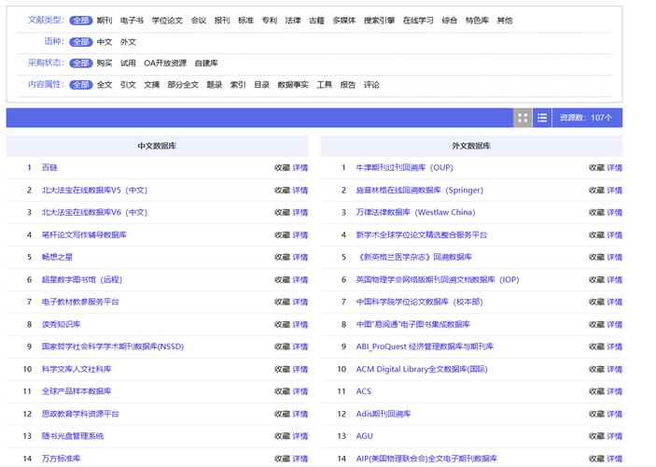Filter document type by 标准
The width and height of the screenshot is (656, 467).
click(x=245, y=21)
